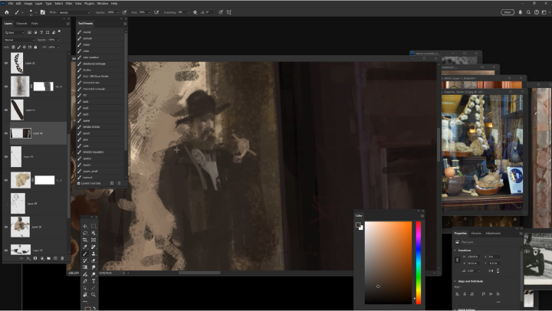Image resolution: width=552 pixels, height=311 pixels.
Task: Open the brush settings panel icon
Action: 43,12
